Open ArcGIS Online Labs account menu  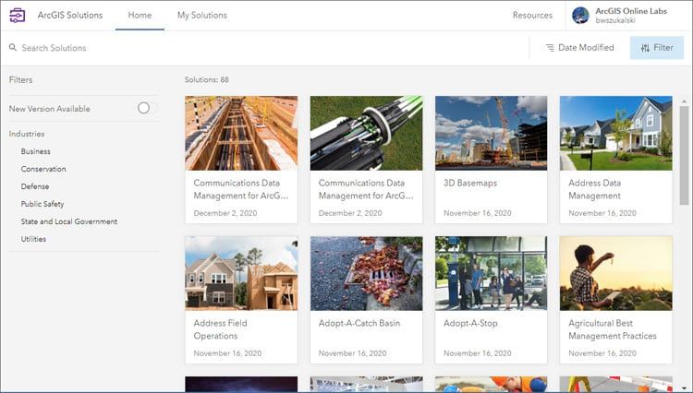coord(631,11)
